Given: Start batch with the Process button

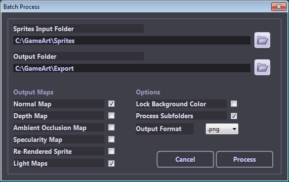Looking at the screenshot, I should (x=245, y=159).
